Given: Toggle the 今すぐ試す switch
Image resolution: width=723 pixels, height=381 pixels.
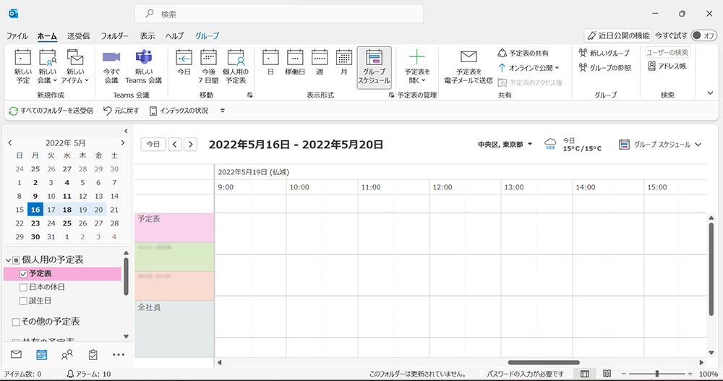Looking at the screenshot, I should tap(704, 35).
